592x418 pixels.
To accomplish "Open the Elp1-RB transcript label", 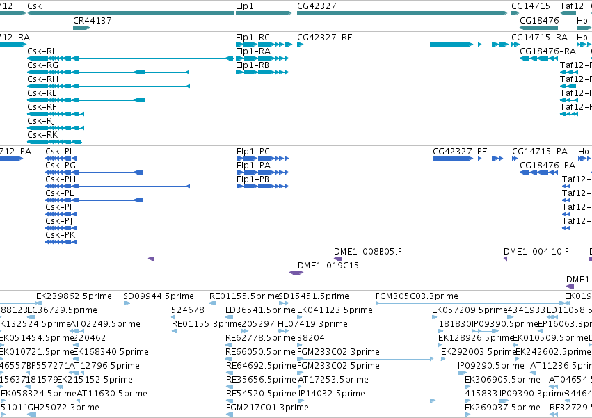I will [253, 65].
